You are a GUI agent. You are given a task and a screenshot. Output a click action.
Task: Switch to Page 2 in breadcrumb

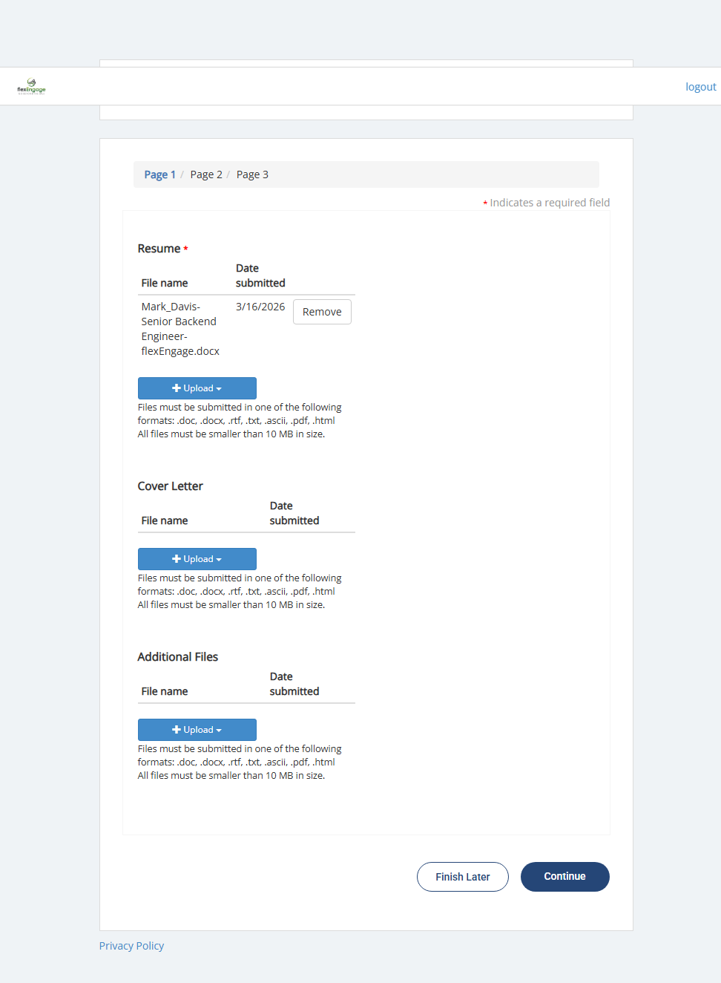pos(206,174)
